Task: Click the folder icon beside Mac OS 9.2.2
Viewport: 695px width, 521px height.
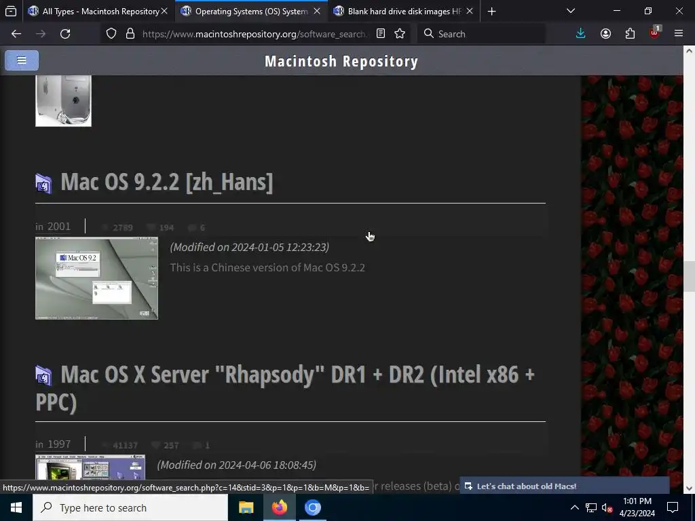Action: tap(43, 183)
